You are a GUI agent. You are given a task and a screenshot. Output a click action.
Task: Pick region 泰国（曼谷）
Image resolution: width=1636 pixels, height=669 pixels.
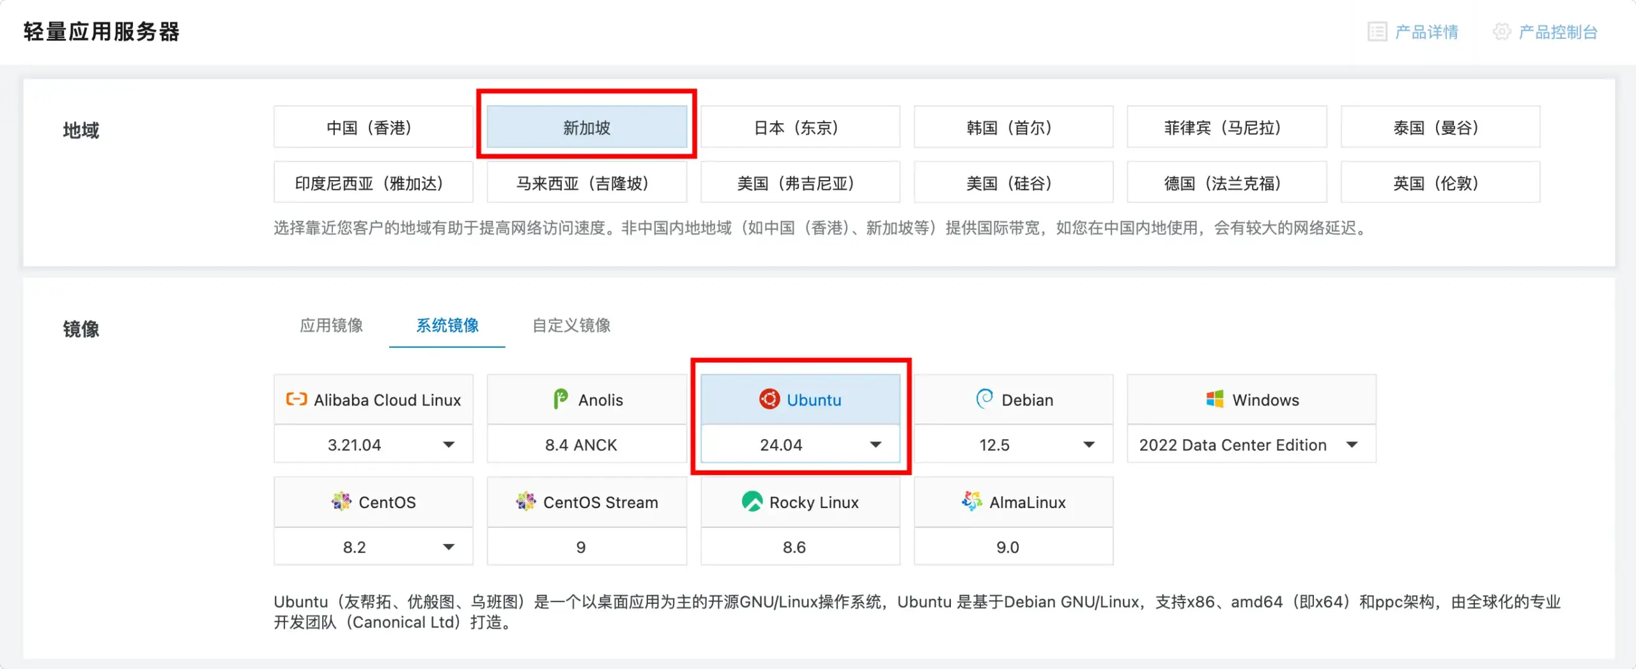tap(1440, 127)
